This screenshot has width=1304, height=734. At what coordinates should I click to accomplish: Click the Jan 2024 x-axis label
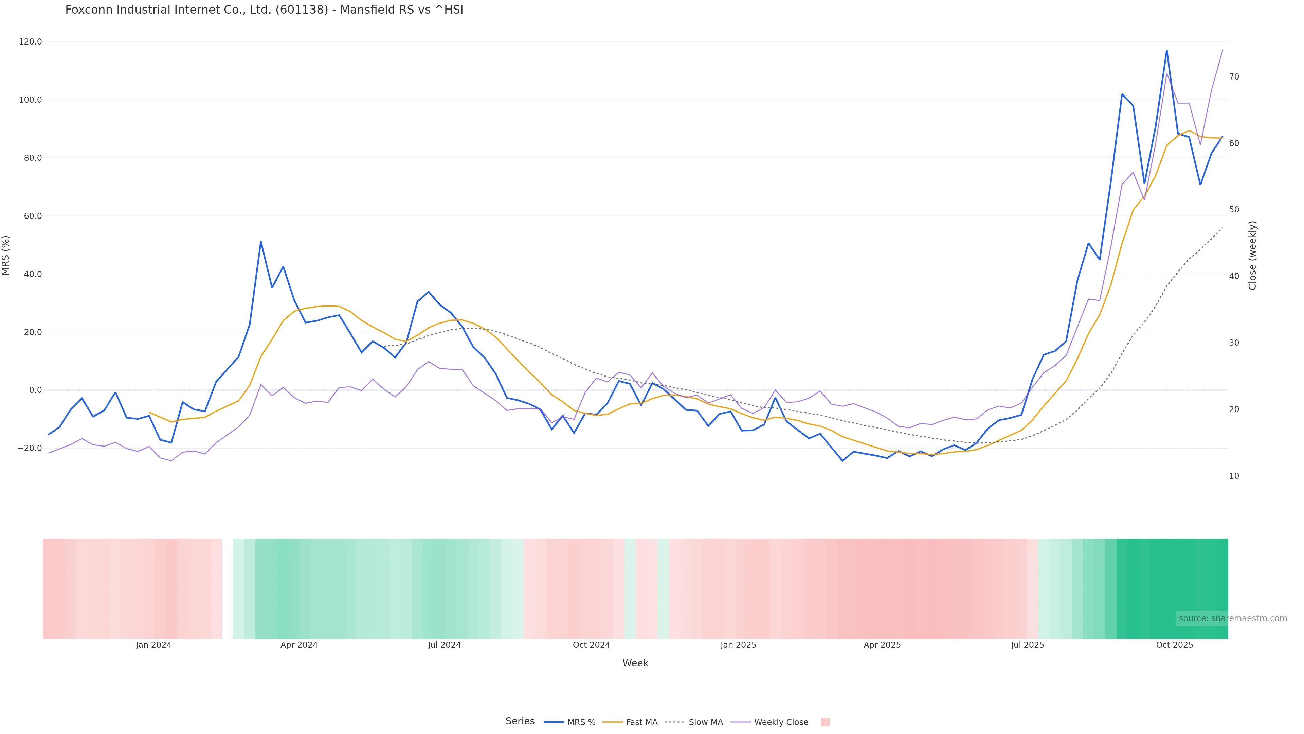click(x=153, y=645)
